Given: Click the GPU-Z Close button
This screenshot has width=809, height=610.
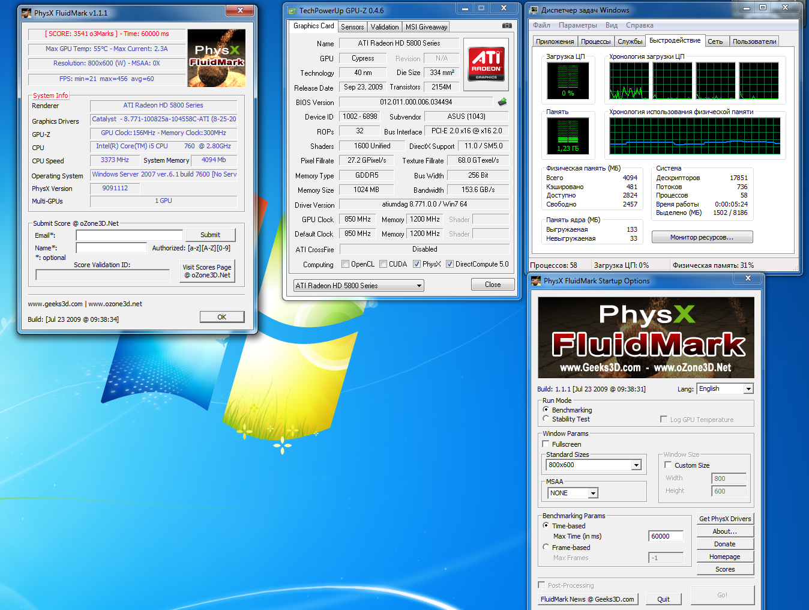Looking at the screenshot, I should coord(493,285).
